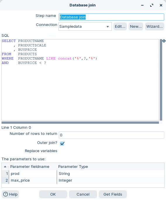
Task: Maximize the Database join dialog
Action: 152,5
